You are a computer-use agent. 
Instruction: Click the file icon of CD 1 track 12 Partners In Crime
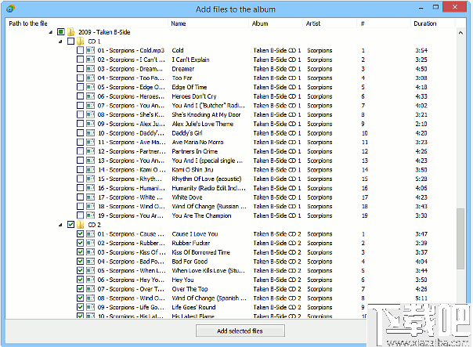90,151
